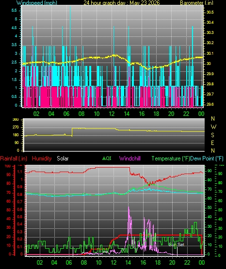226x269 pixels.
Task: Click the E compass letter beside direction graph
Action: (212, 143)
